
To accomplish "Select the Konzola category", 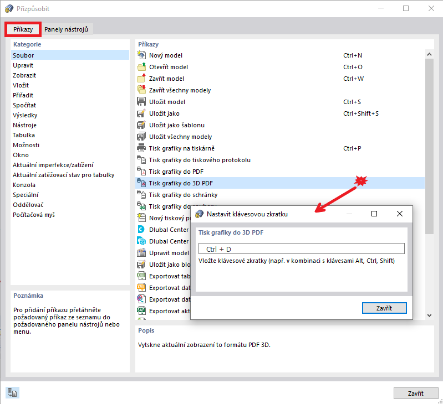I will (x=70, y=185).
